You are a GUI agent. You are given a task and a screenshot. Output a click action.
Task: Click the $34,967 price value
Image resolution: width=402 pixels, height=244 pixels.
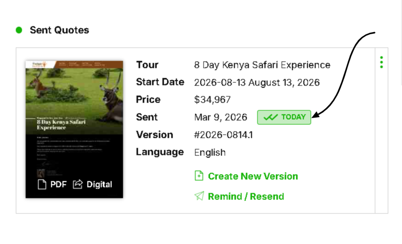click(x=212, y=99)
